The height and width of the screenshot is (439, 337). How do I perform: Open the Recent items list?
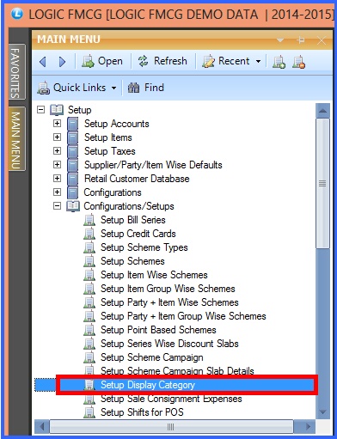(x=231, y=61)
